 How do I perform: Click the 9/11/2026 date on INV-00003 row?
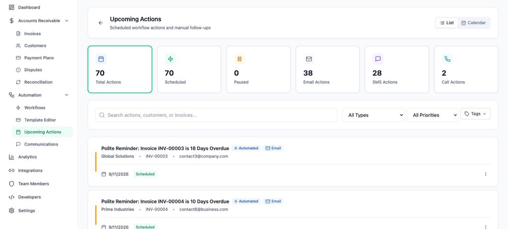(118, 174)
